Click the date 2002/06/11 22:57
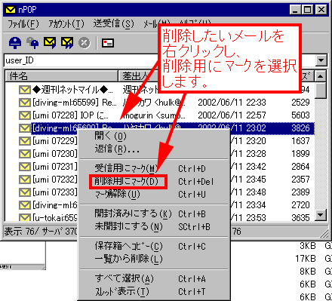Screen dimensions: 332x301 232,115
